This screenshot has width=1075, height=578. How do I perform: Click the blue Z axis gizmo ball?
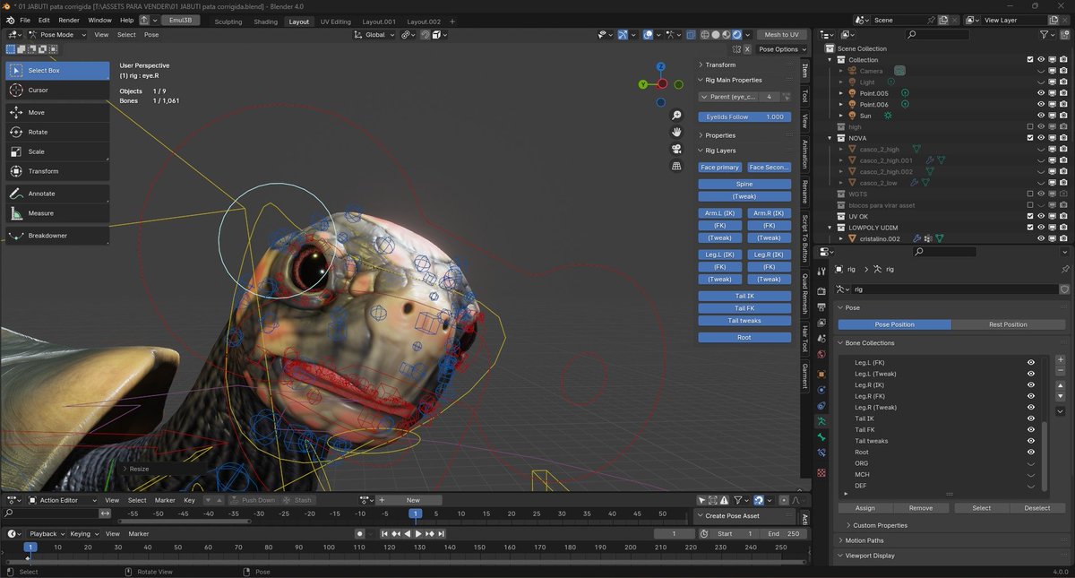coord(660,66)
